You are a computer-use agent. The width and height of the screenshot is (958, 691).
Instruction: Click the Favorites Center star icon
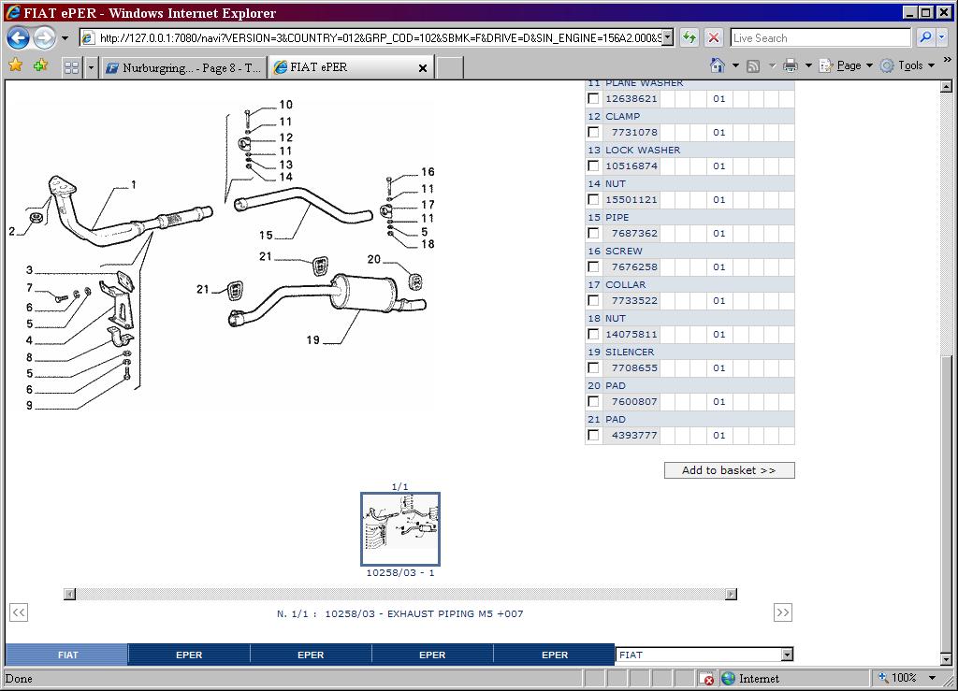click(x=16, y=65)
